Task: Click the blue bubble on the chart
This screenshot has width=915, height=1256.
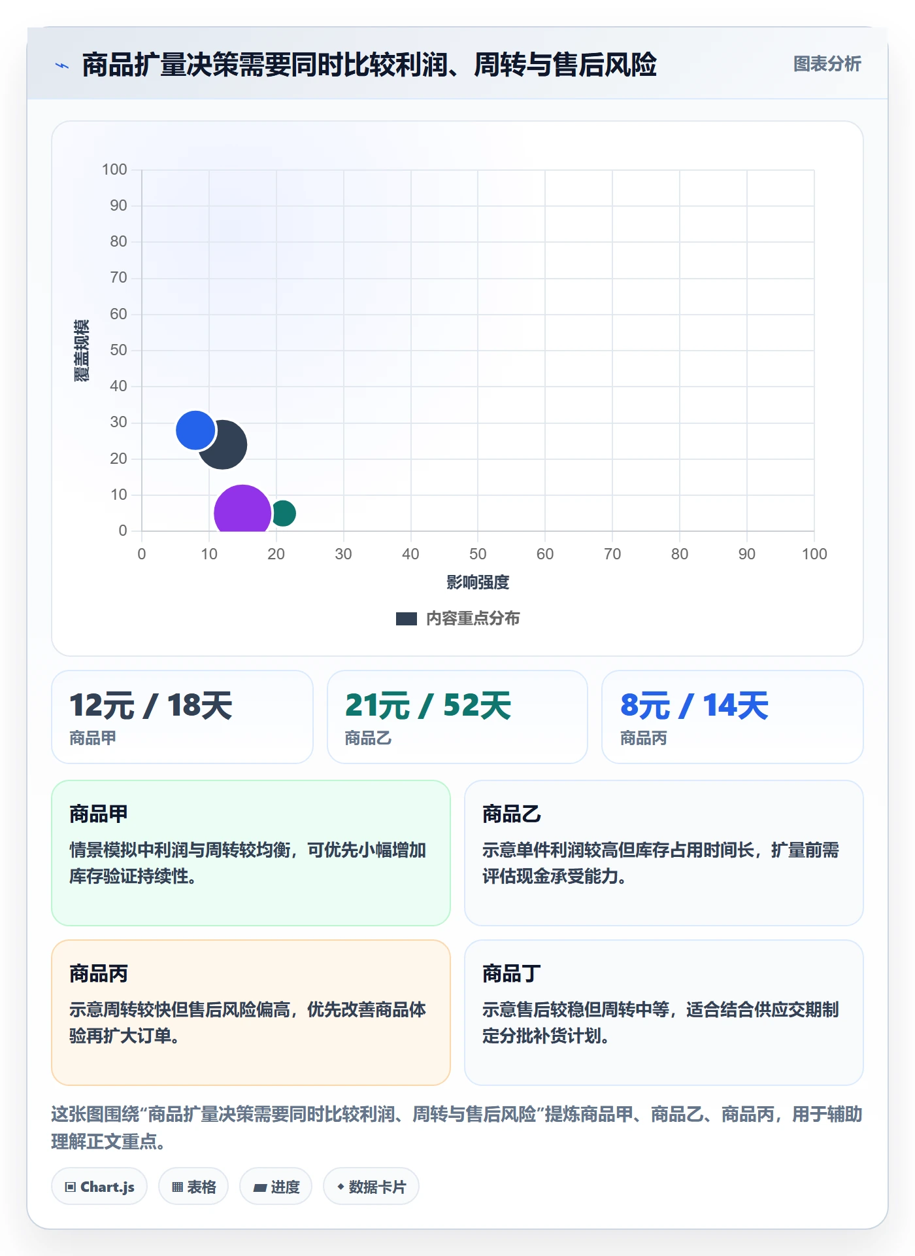Action: coord(195,430)
